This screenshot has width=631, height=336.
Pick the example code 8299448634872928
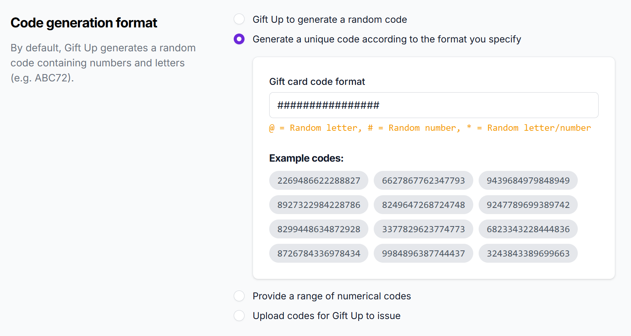319,229
